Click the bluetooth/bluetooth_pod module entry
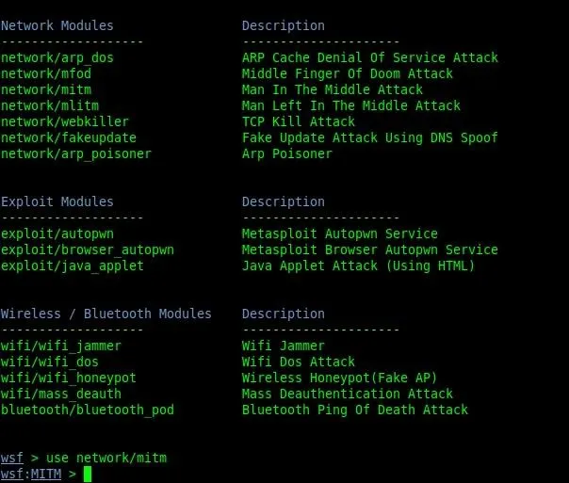 point(87,411)
